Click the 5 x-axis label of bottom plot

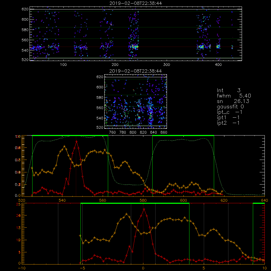click(204, 268)
